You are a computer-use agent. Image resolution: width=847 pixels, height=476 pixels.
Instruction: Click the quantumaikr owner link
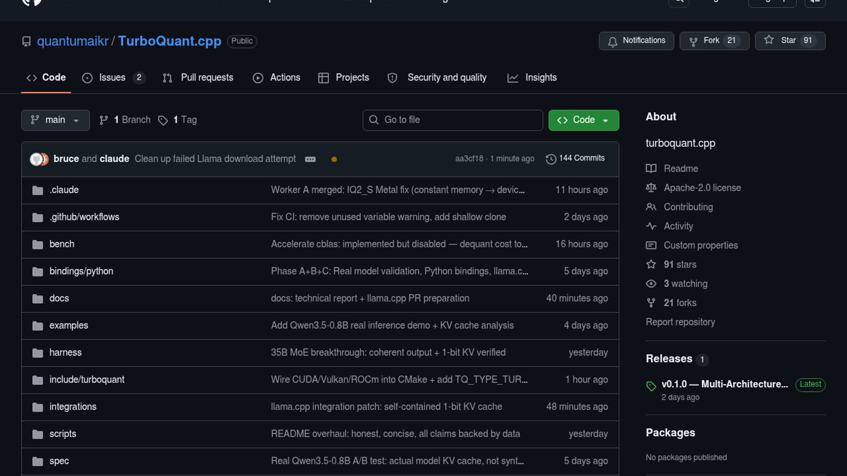tap(72, 41)
